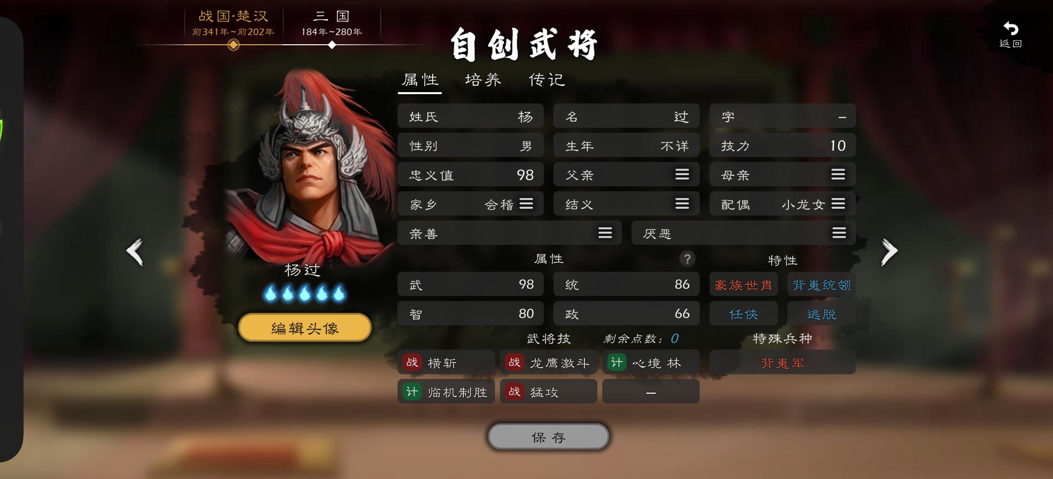This screenshot has width=1053, height=479.
Task: Select the 横斩 battle skill
Action: 446,363
